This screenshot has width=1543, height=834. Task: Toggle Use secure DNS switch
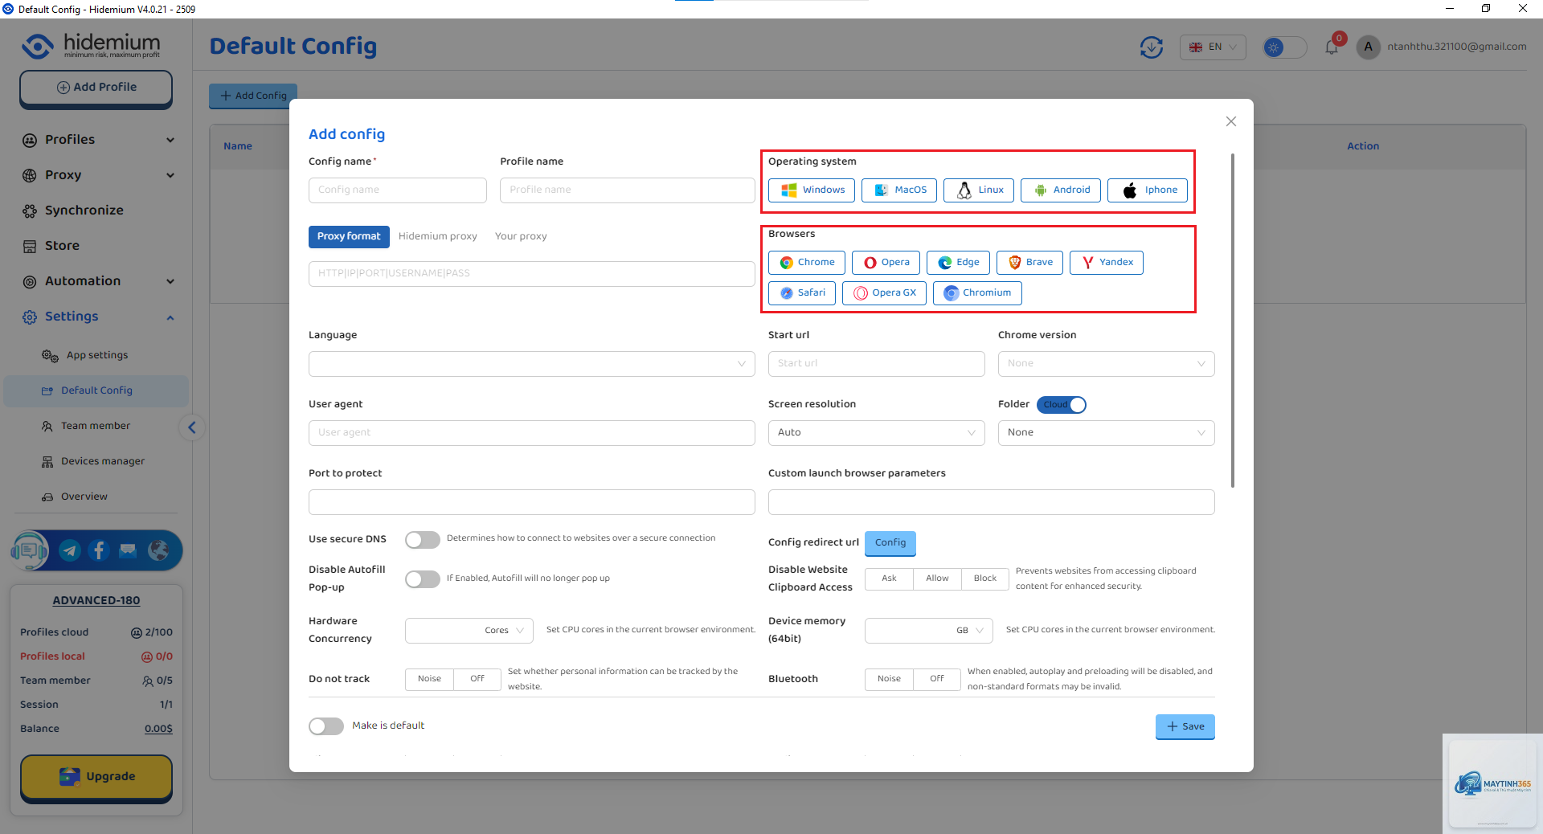[x=423, y=540]
